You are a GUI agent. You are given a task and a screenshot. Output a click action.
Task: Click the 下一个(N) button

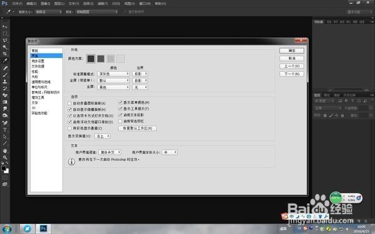click(292, 74)
